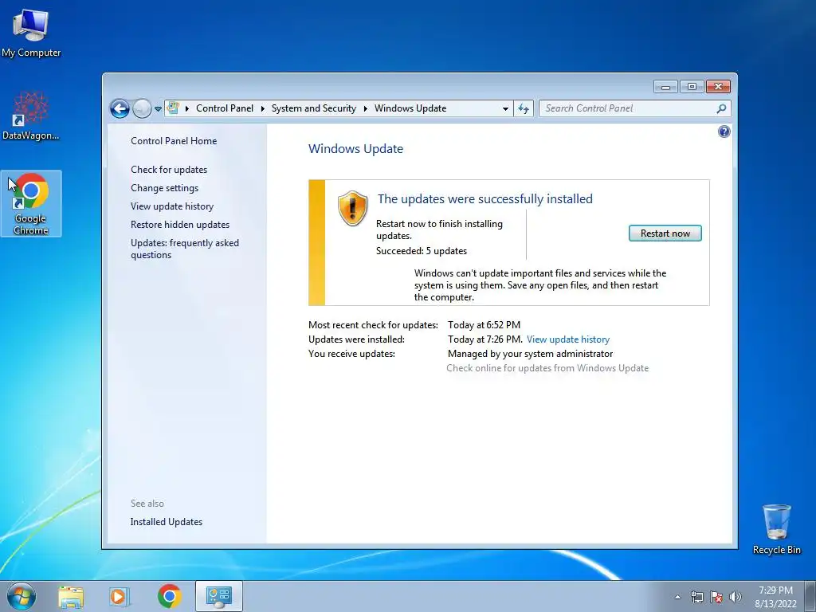Click the network tray icon
The image size is (816, 612).
pyautogui.click(x=696, y=597)
